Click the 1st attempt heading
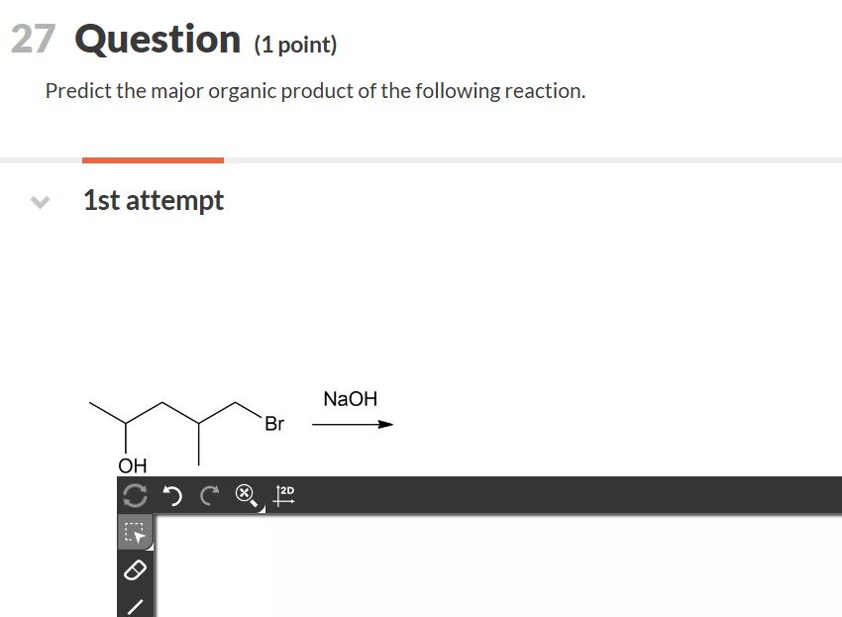 click(x=153, y=200)
